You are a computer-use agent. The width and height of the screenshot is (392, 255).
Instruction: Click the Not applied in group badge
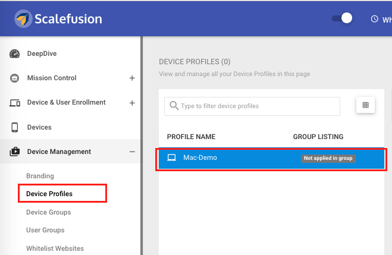pyautogui.click(x=328, y=158)
